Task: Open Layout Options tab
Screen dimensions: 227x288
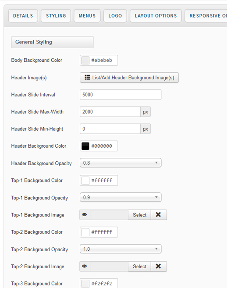Action: tap(156, 16)
